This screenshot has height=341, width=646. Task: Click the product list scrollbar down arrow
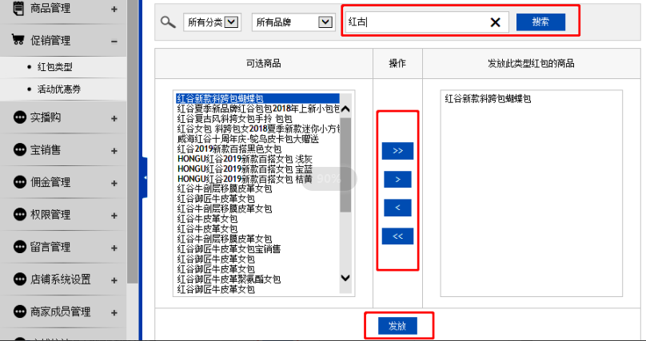tap(345, 278)
